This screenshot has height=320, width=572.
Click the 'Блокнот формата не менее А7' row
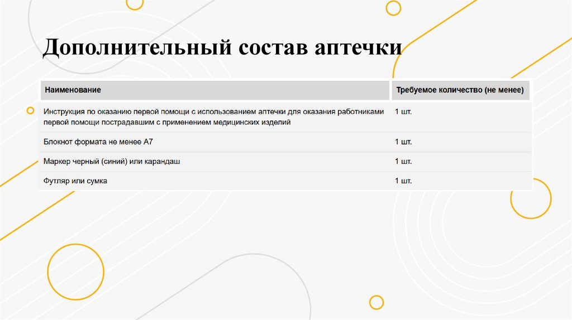coord(285,142)
